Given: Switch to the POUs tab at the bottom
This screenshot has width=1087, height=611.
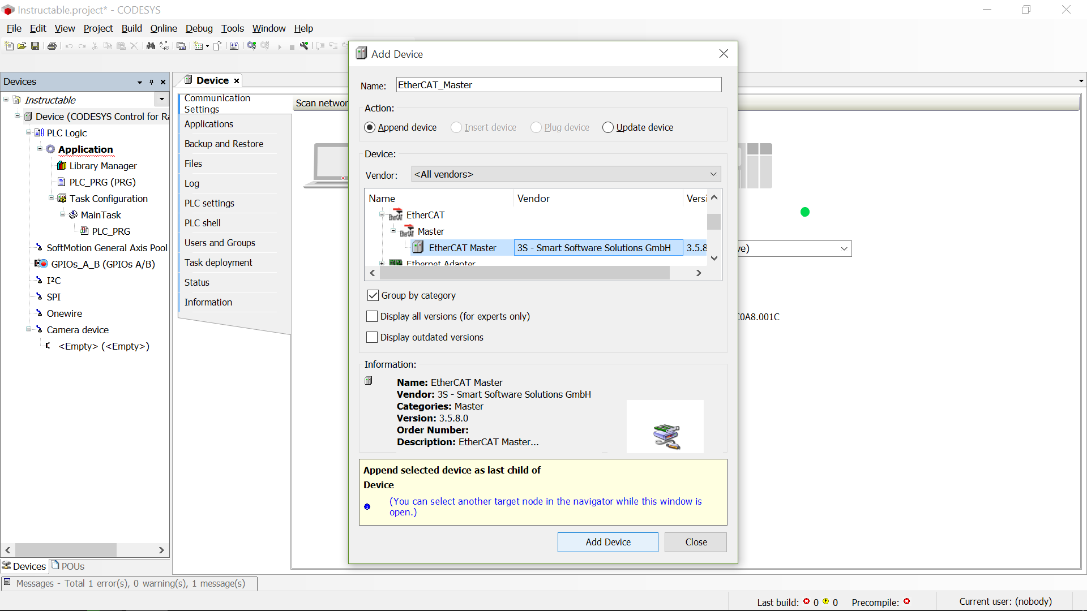Looking at the screenshot, I should click(72, 566).
